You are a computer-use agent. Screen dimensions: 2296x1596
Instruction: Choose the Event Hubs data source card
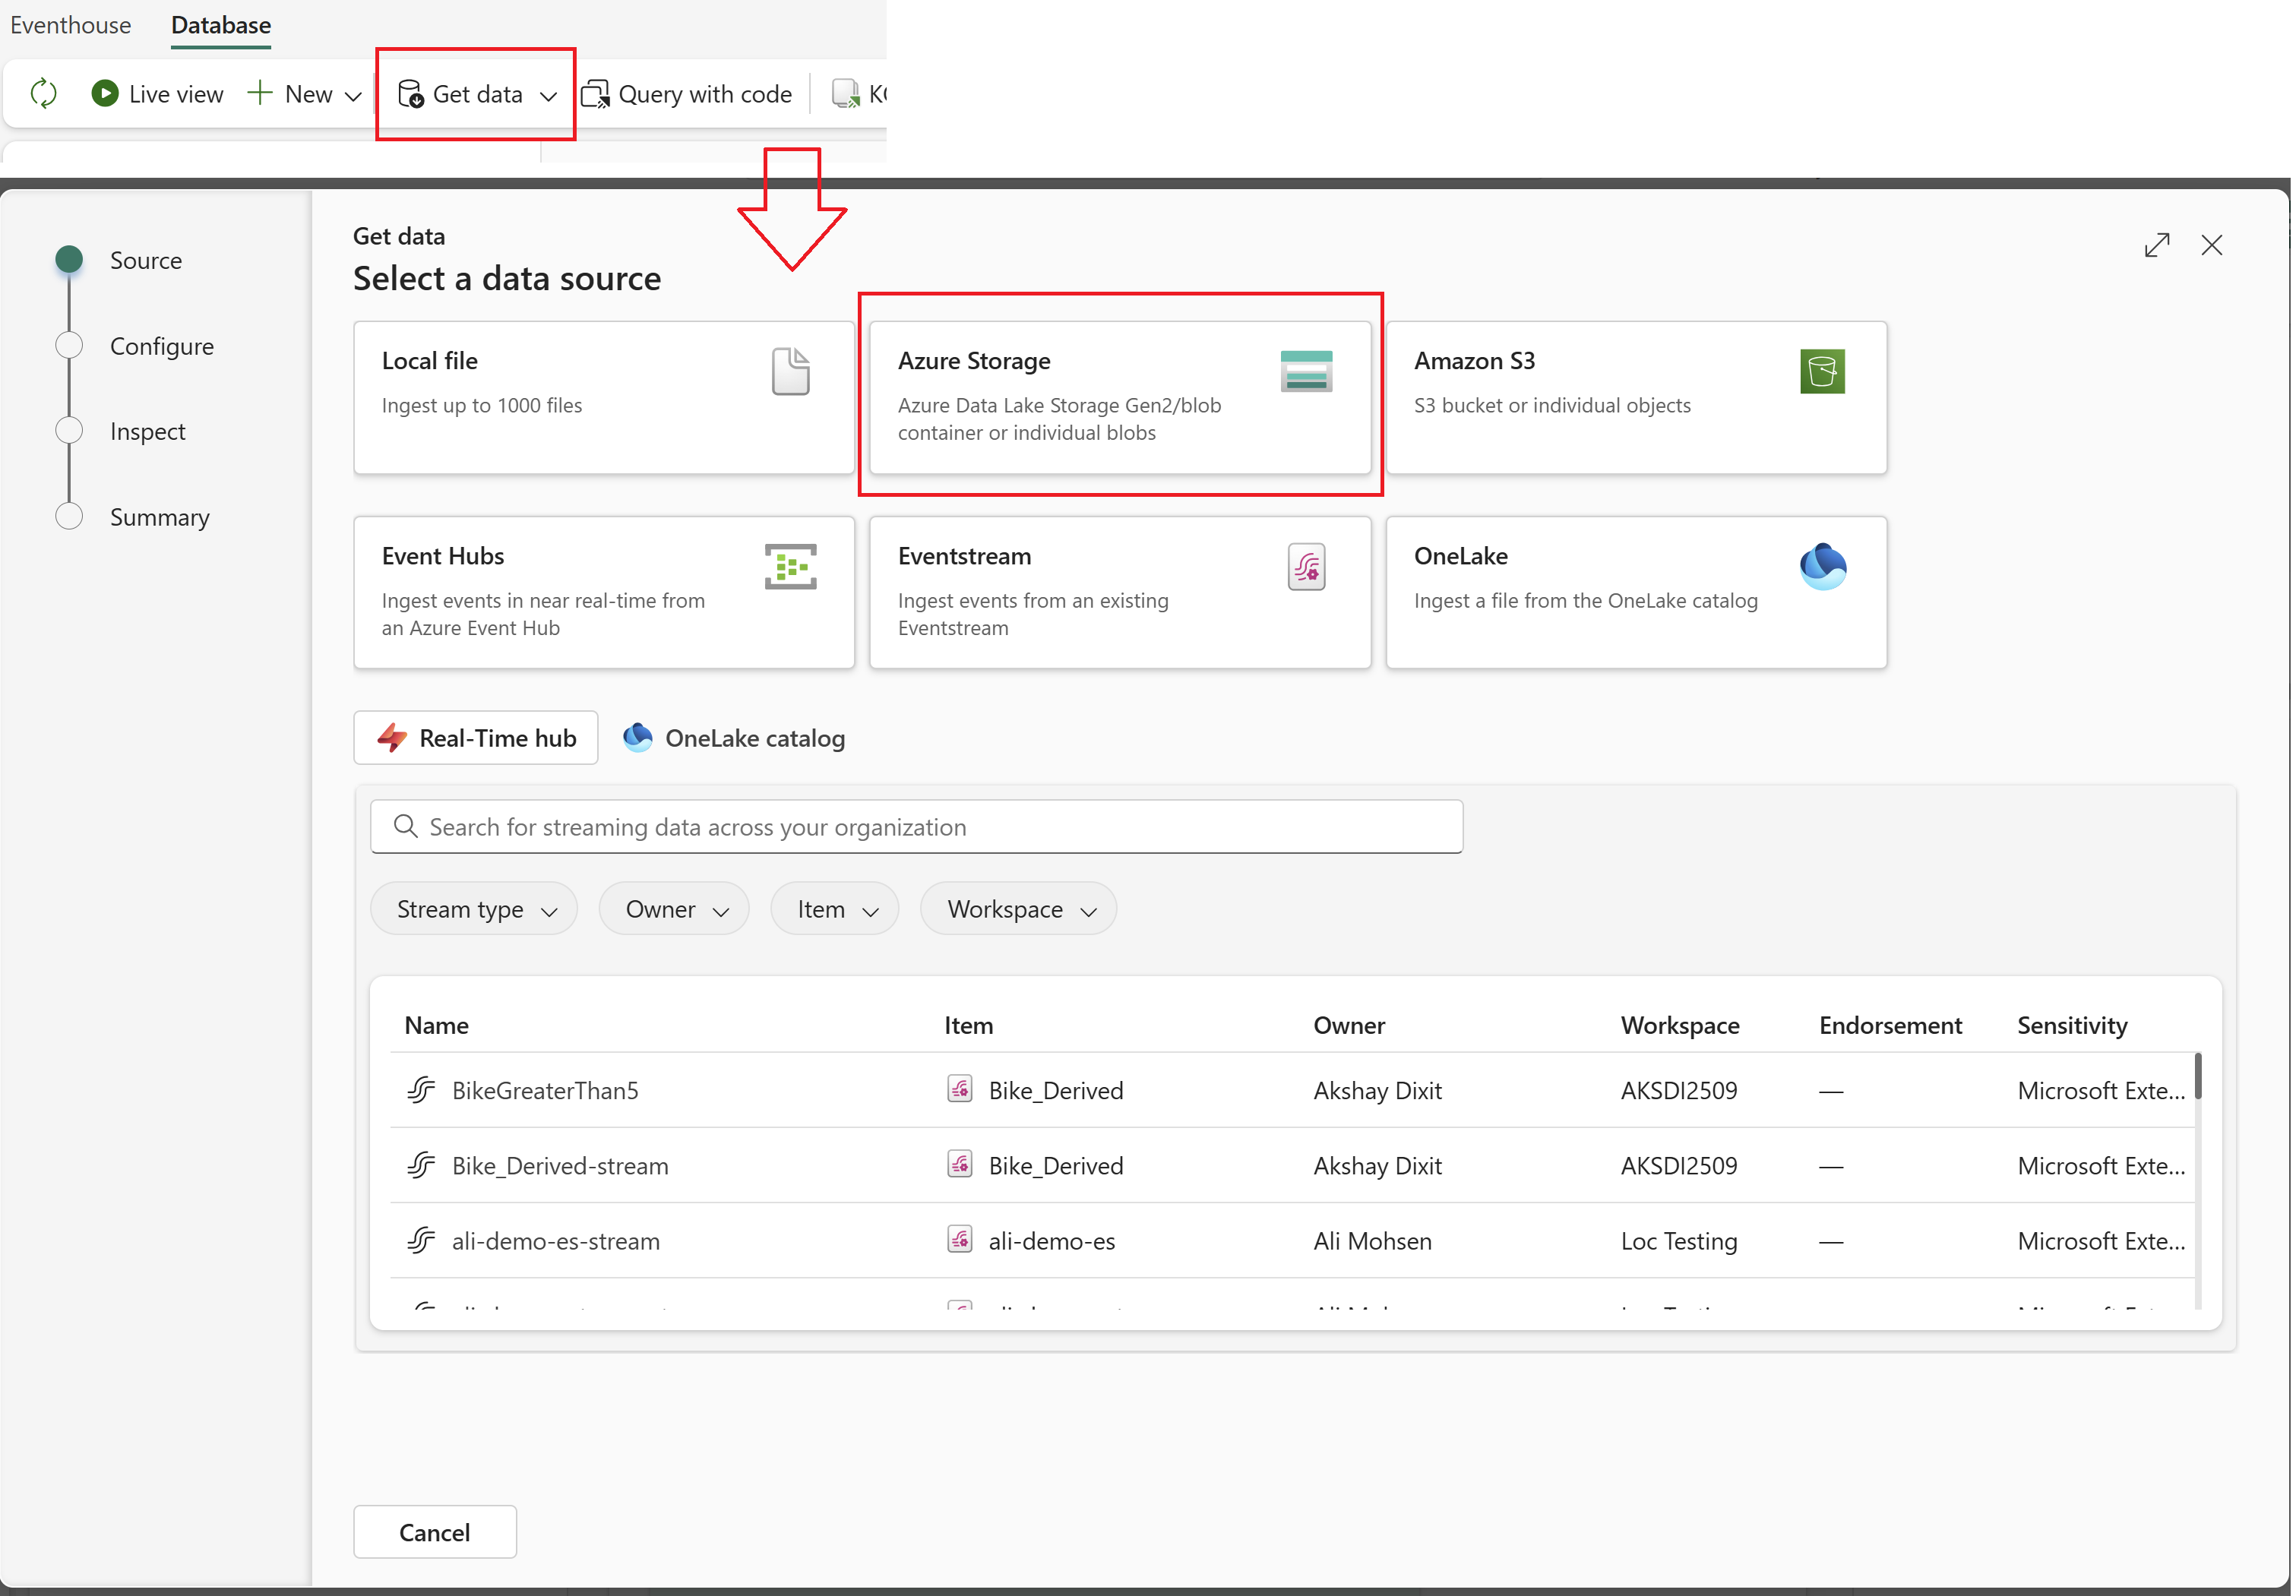(x=605, y=593)
